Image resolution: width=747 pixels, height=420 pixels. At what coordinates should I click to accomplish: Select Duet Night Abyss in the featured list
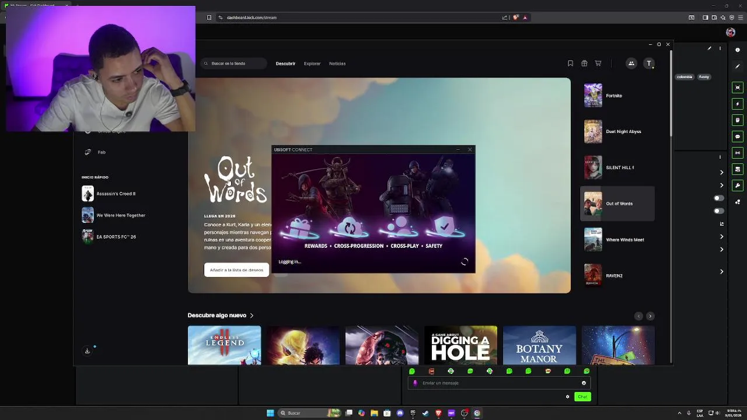[x=617, y=132]
